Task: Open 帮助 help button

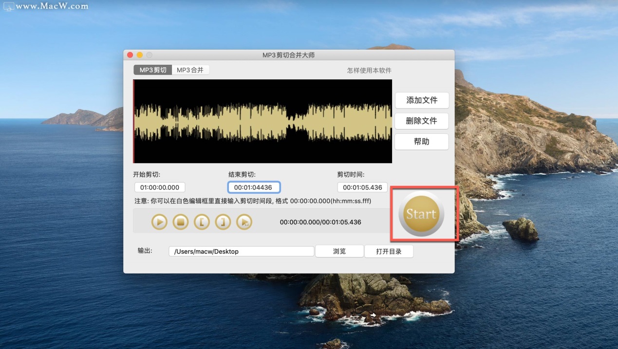Action: (421, 142)
